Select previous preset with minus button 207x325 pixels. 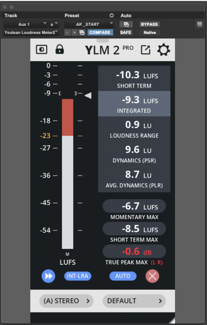67,32
